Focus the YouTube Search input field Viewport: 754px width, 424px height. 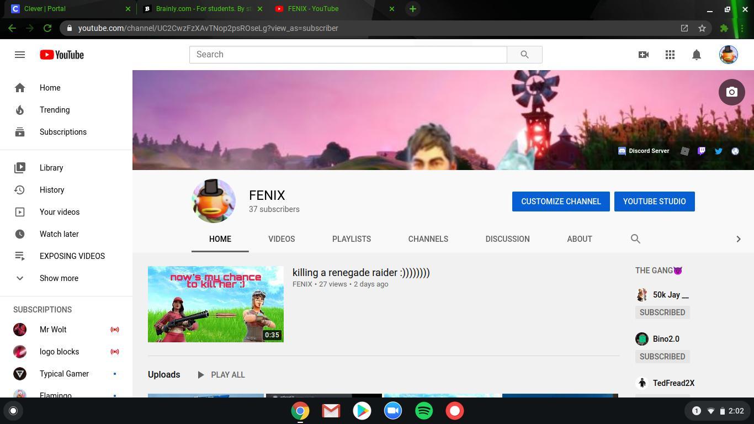tap(348, 55)
